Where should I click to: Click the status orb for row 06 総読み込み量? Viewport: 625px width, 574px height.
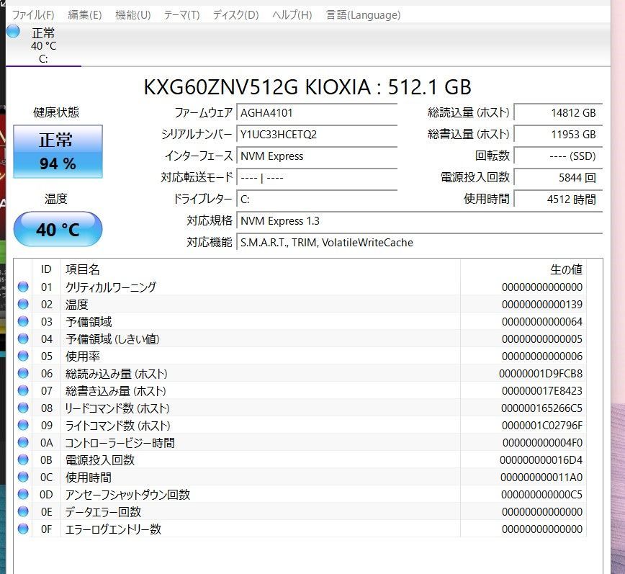(23, 373)
